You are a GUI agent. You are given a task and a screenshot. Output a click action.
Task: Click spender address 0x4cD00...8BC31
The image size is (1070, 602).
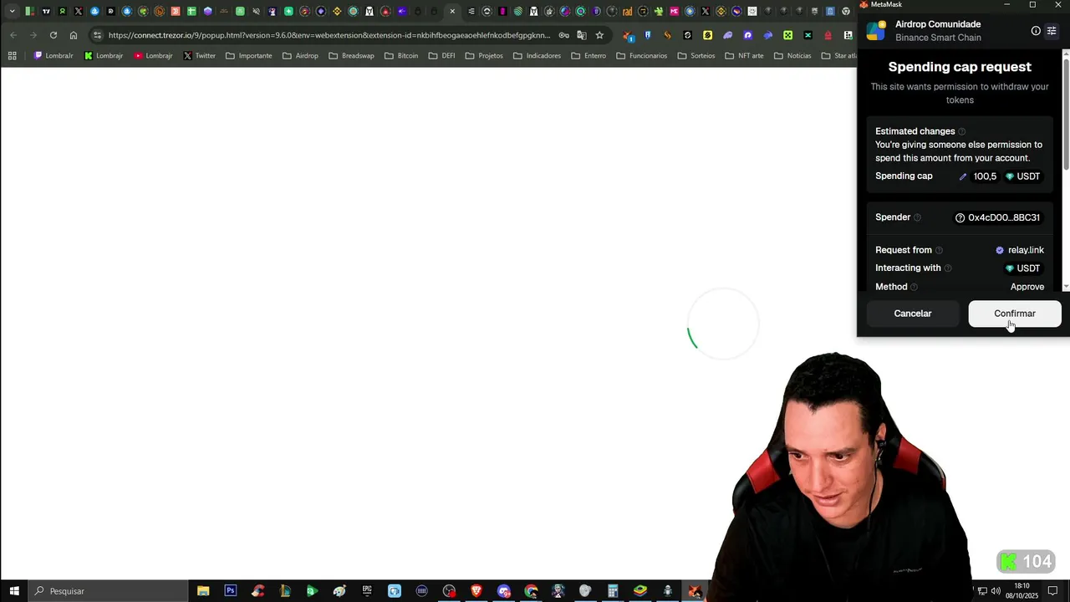(997, 217)
